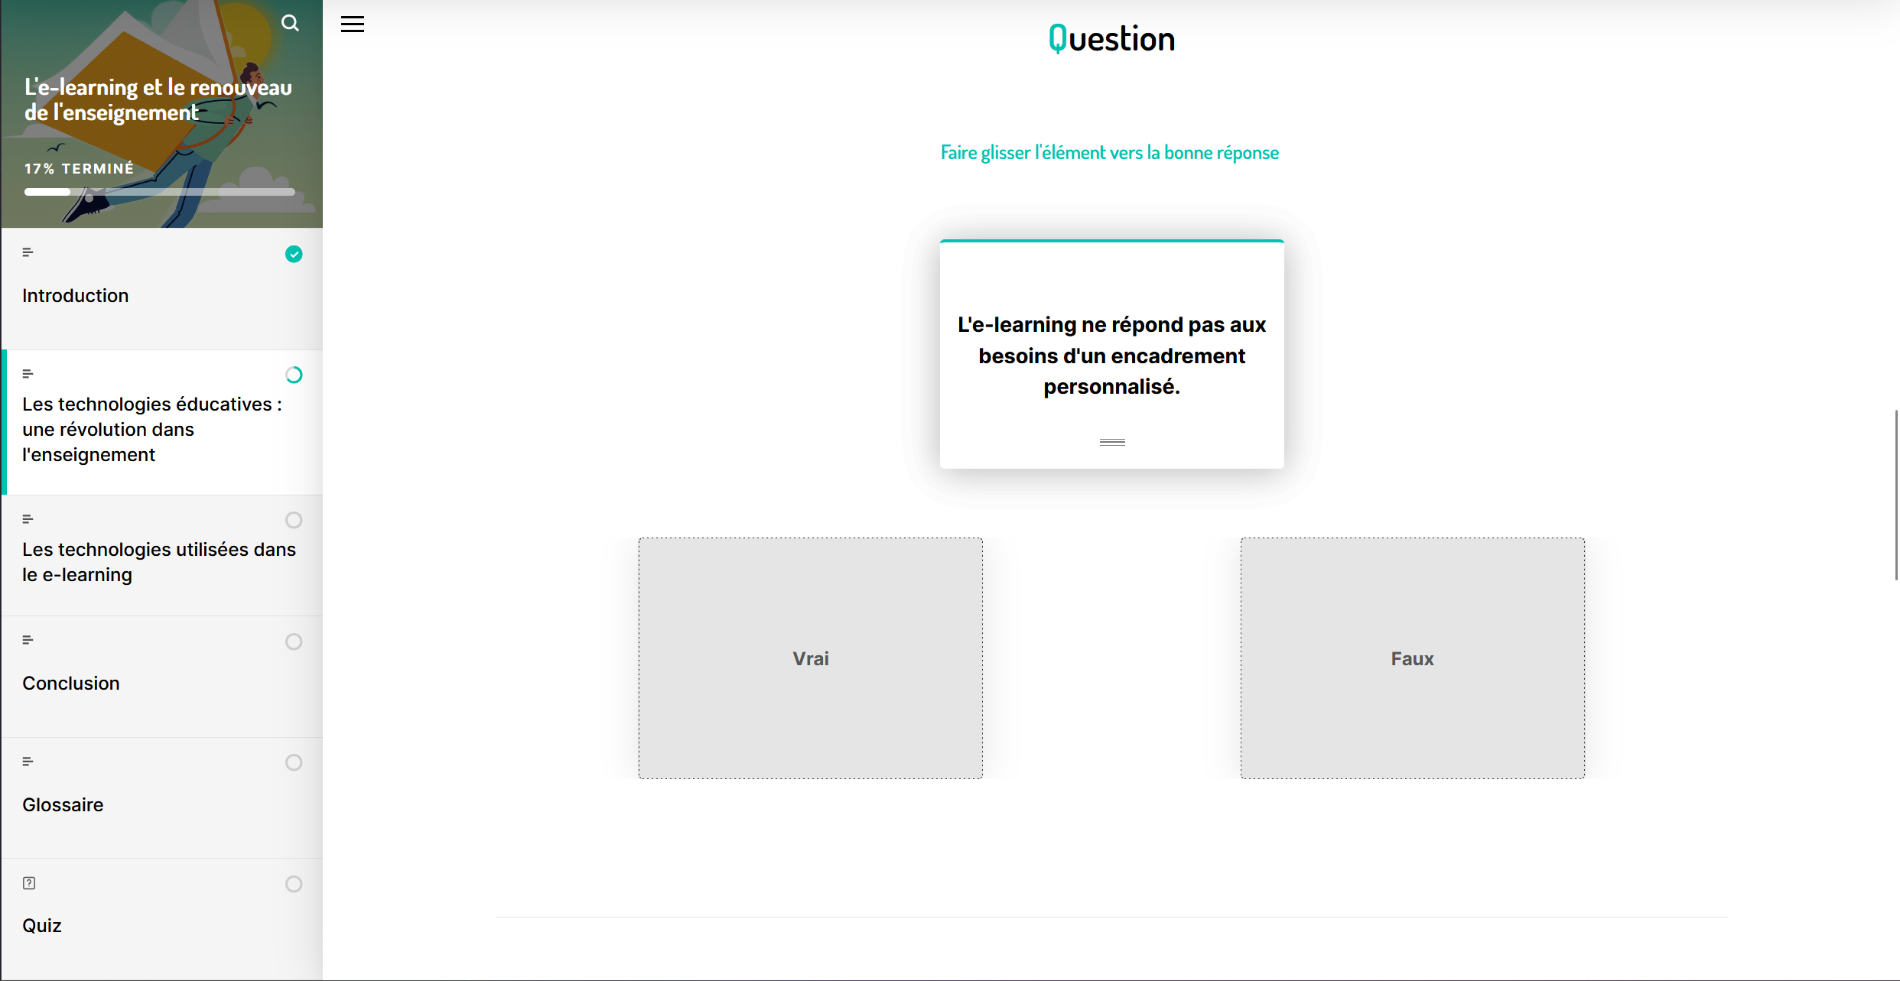Open the Quiz section in the sidebar

pyautogui.click(x=42, y=925)
